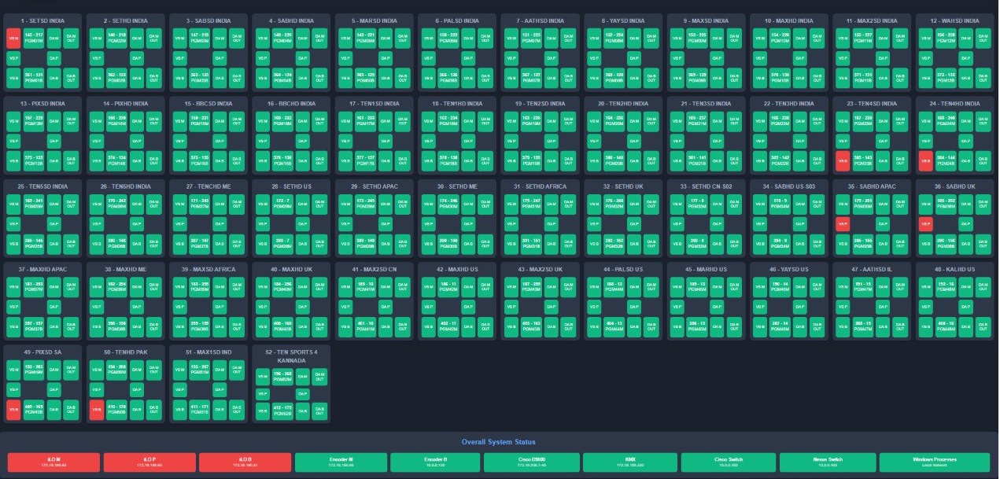Click the VS P tile on MAXHD APAC
The width and height of the screenshot is (1000, 479).
click(13, 305)
